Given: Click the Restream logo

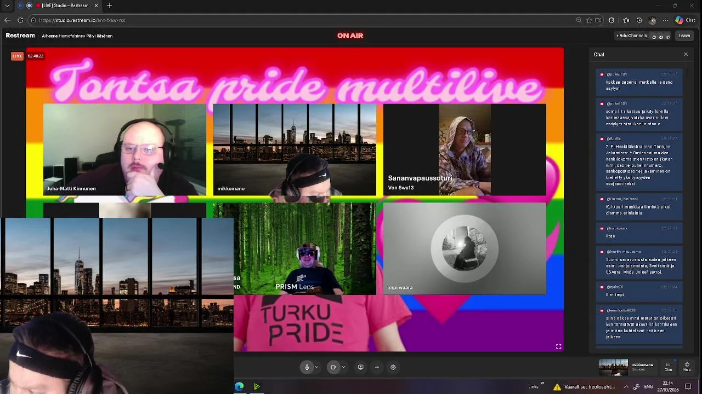Looking at the screenshot, I should [x=20, y=36].
